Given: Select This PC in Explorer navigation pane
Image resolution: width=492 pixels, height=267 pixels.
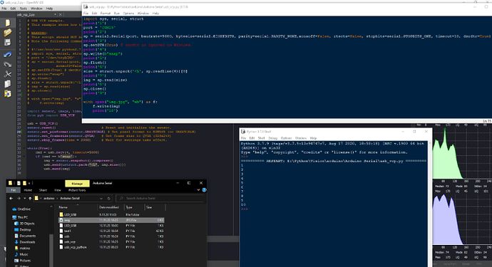Looking at the screenshot, I should [20, 217].
